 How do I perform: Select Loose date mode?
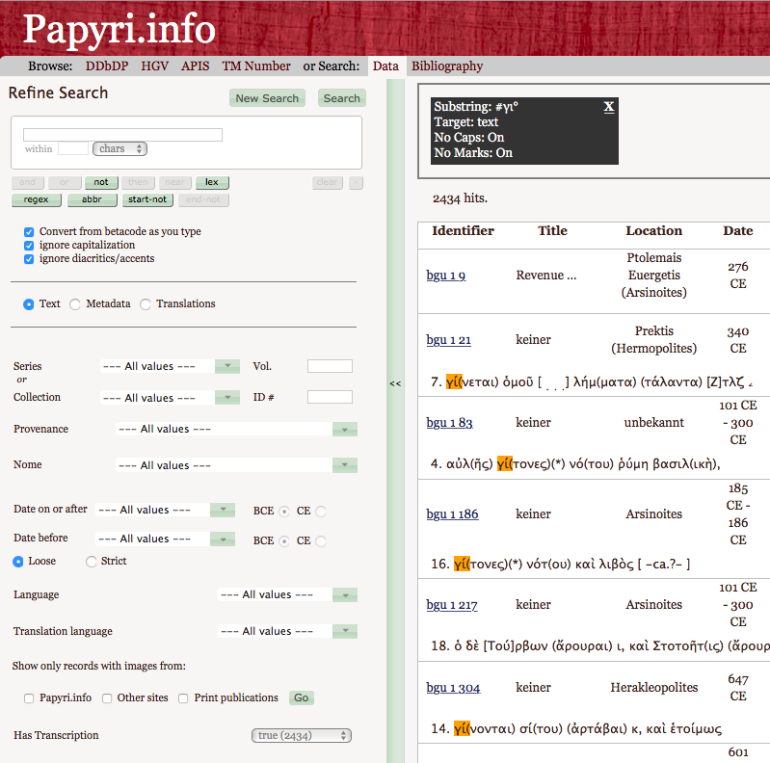click(18, 562)
